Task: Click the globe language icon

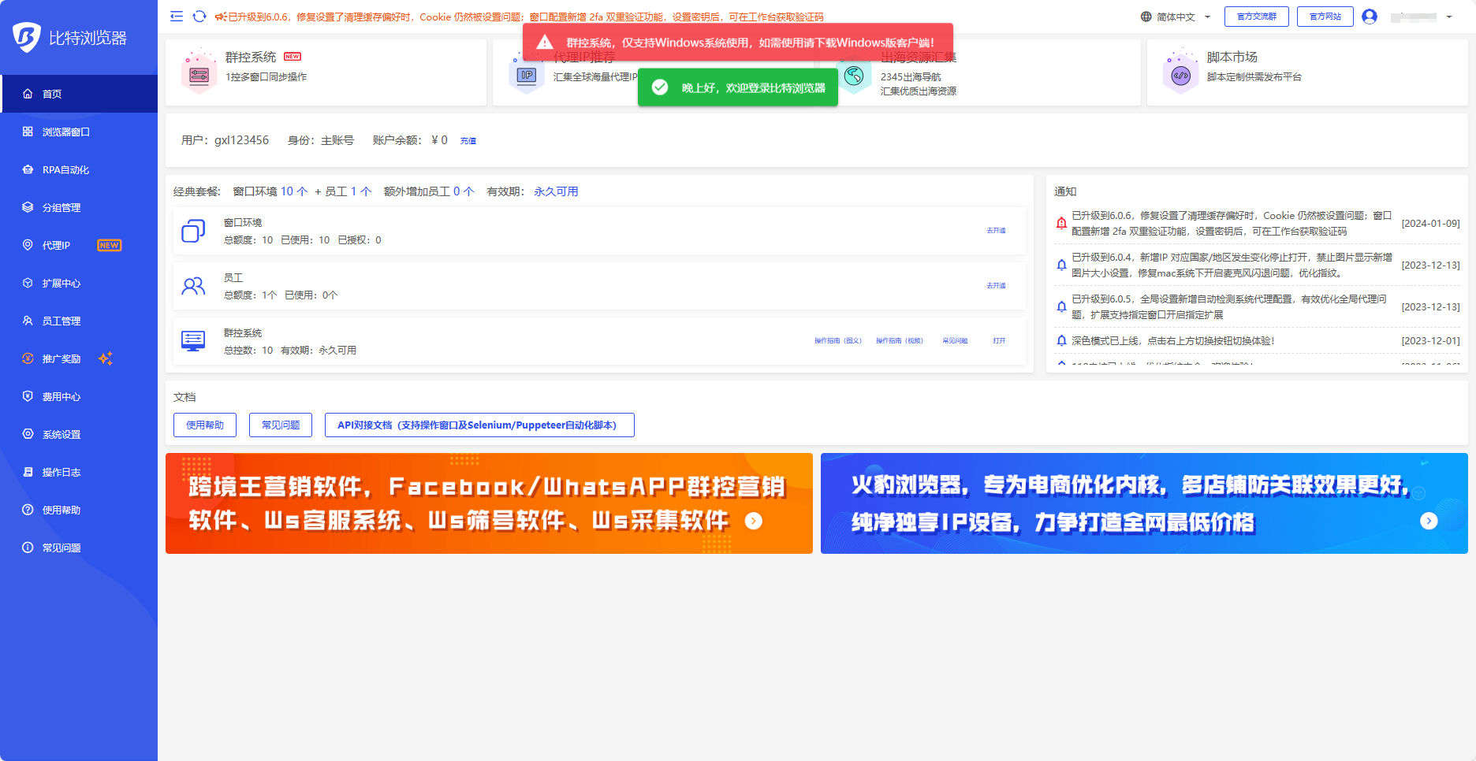Action: point(1146,17)
